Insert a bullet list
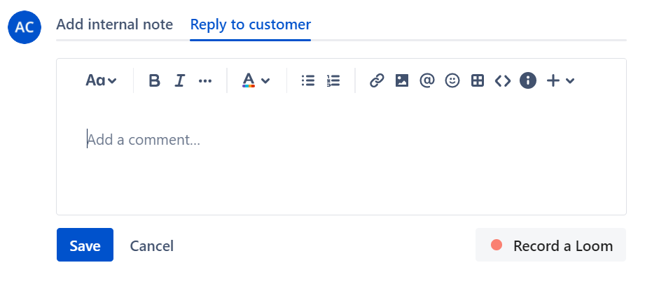 307,80
